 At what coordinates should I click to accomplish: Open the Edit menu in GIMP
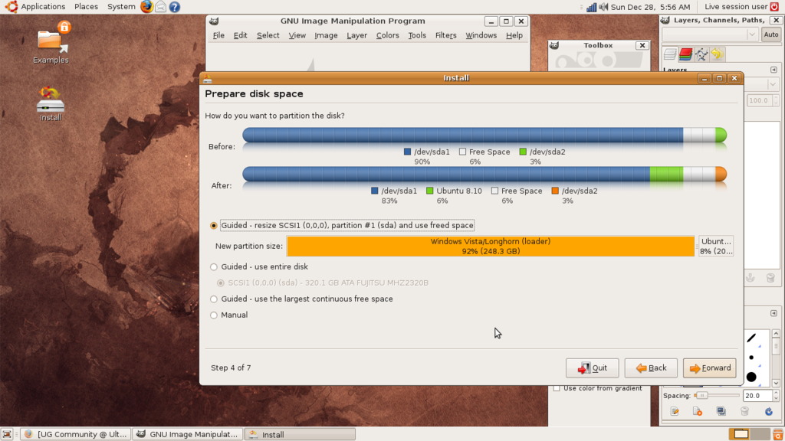coord(240,35)
